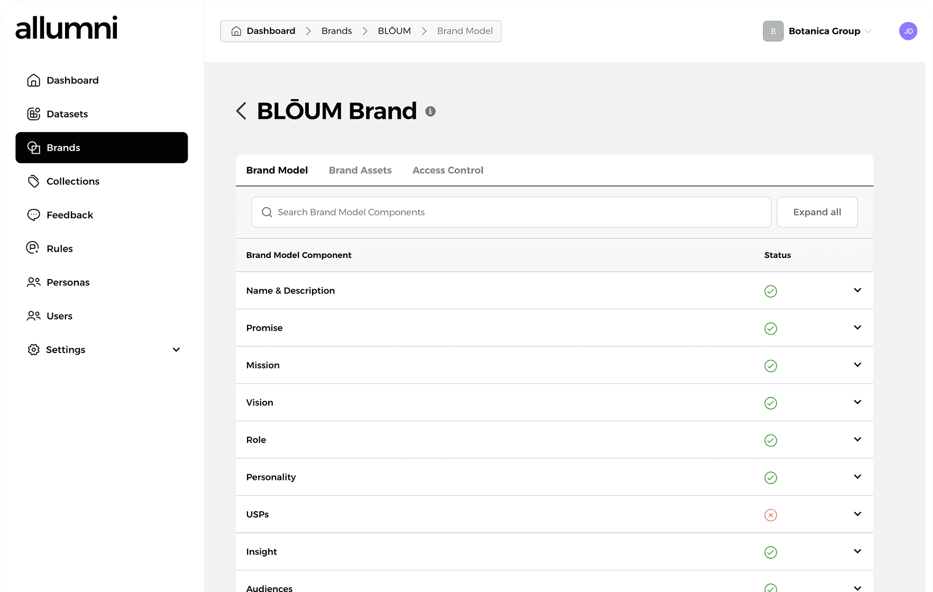Click the Expand all button
The width and height of the screenshot is (933, 592).
(x=817, y=212)
